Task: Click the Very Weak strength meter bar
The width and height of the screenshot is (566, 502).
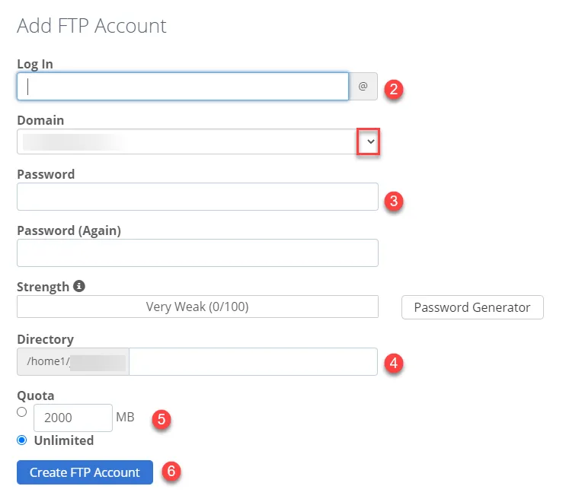Action: 197,307
